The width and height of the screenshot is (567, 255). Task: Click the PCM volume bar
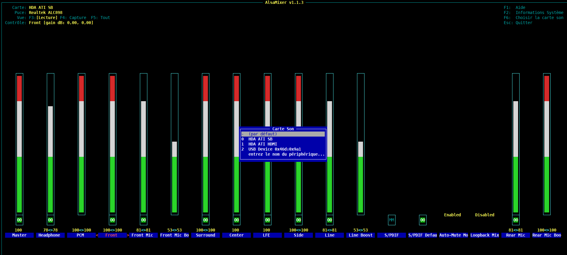(81, 144)
